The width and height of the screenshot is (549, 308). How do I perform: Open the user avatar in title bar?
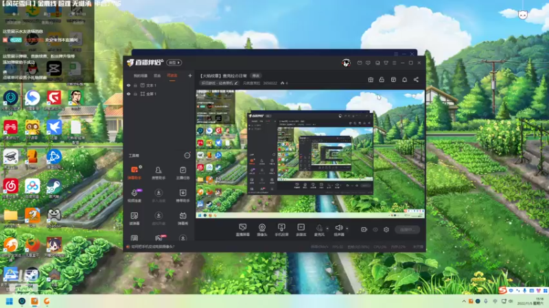(347, 63)
